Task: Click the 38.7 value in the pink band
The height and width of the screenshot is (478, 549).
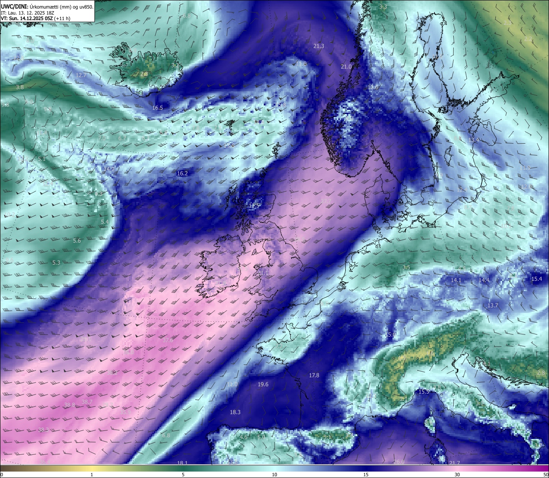Action: click(87, 402)
